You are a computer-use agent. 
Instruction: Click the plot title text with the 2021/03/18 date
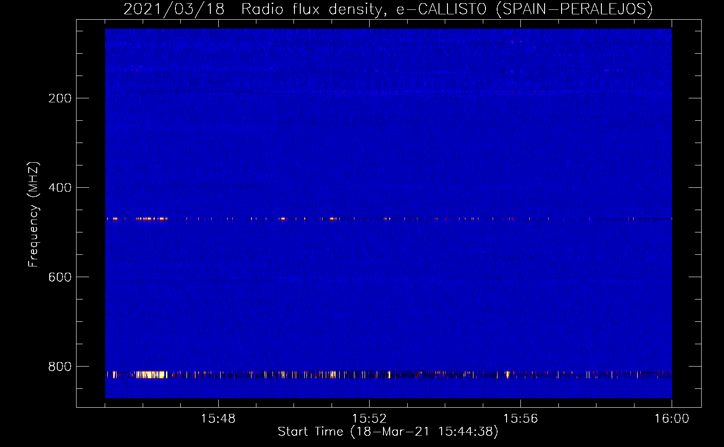pyautogui.click(x=388, y=9)
